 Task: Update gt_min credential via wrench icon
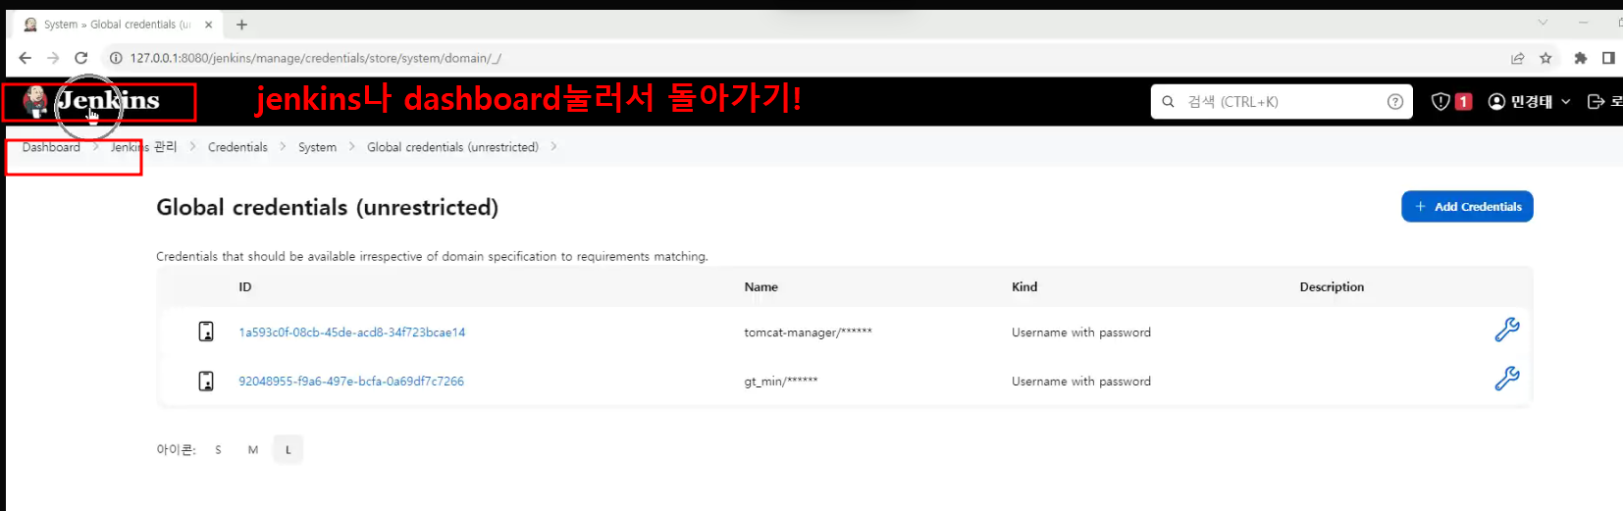tap(1507, 379)
